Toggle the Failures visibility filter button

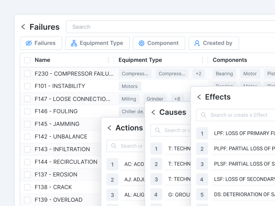click(x=41, y=43)
